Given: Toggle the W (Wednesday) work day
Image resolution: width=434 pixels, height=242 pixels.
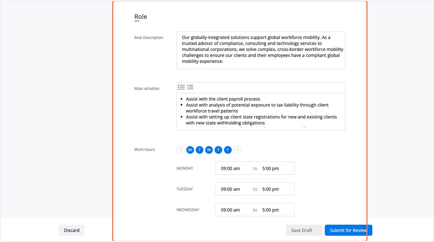Looking at the screenshot, I should point(209,150).
